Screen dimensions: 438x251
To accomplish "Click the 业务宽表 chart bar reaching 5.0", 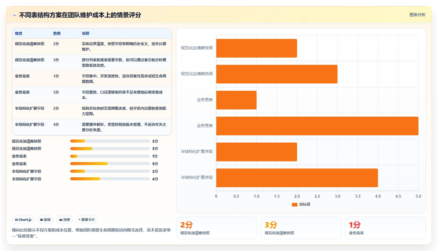I will 317,126.
